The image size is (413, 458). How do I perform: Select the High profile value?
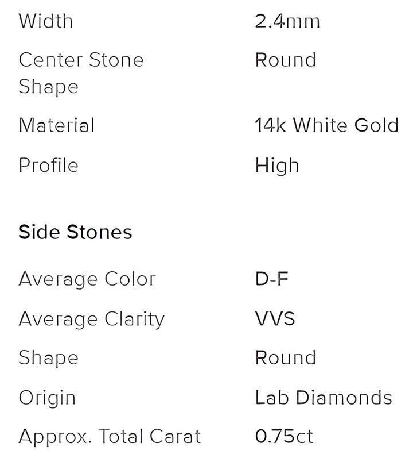[x=277, y=166]
